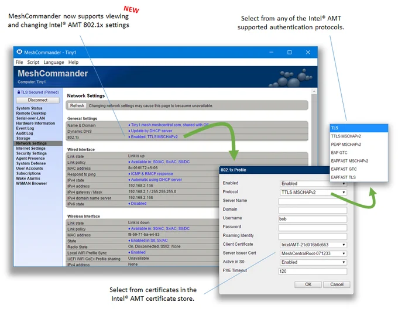Screen dimensions: 398x309
Task: Click the Roaming Identity input field
Action: tap(313, 236)
